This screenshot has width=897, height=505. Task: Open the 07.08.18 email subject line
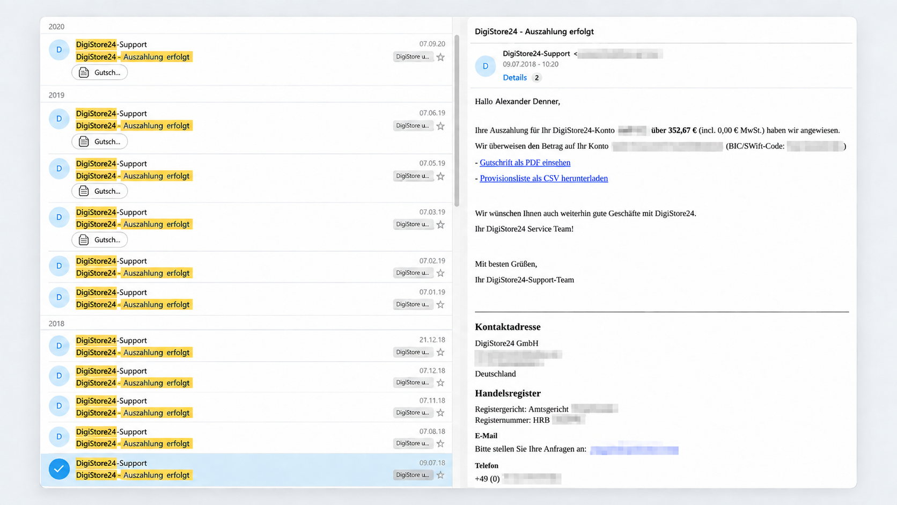[133, 444]
